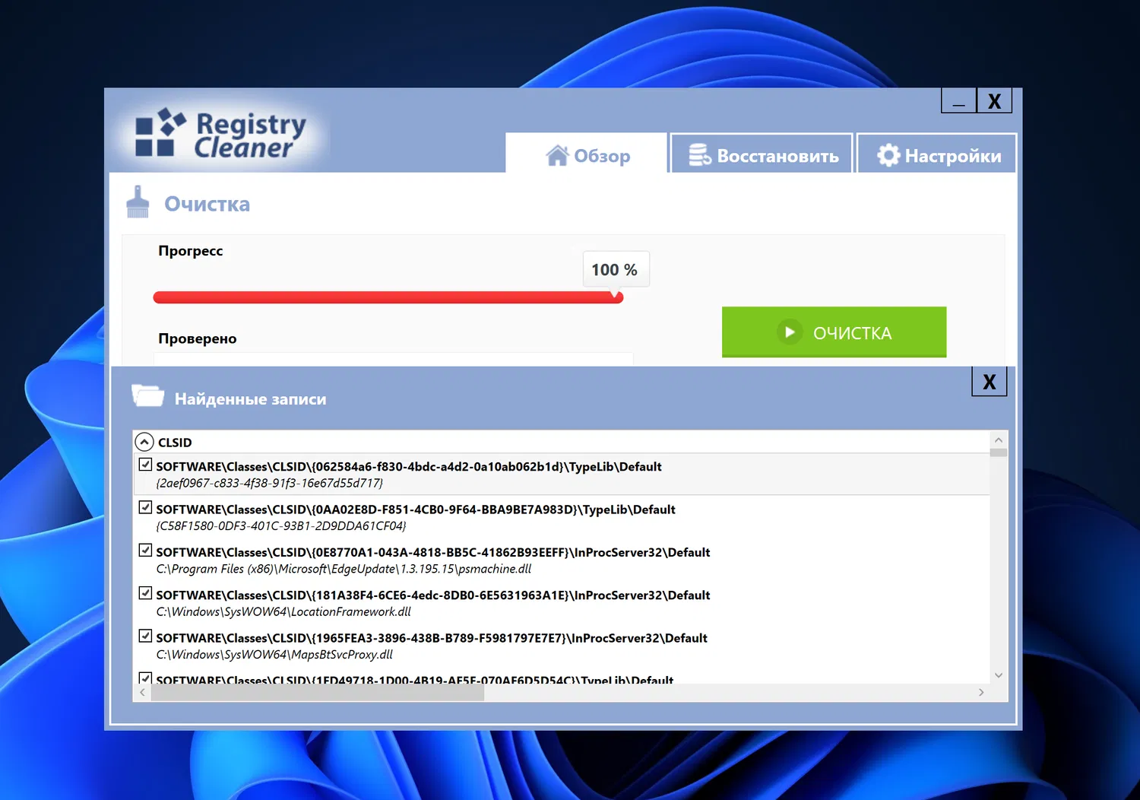This screenshot has width=1140, height=800.
Task: Click the horizontal scrollbar thumb
Action: pos(318,692)
